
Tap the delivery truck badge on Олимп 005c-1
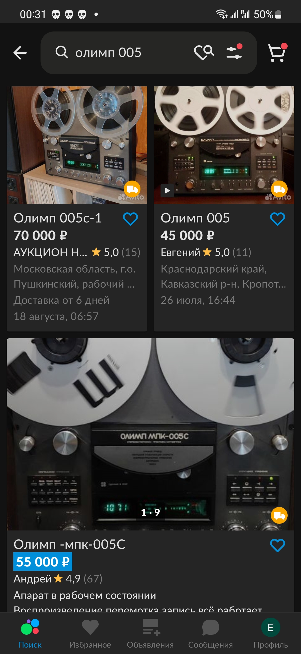pyautogui.click(x=132, y=189)
